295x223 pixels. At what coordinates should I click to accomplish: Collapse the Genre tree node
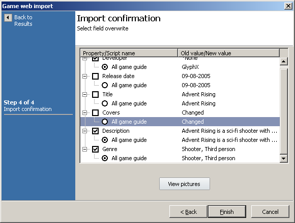pyautogui.click(x=84, y=149)
